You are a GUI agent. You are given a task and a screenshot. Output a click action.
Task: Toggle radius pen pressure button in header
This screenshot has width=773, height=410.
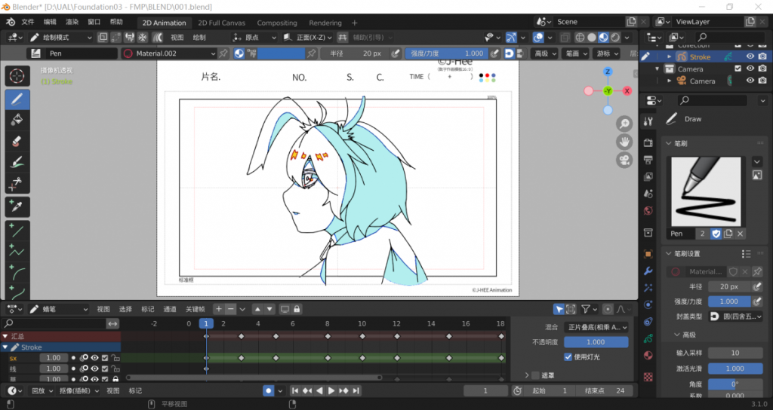coord(395,54)
